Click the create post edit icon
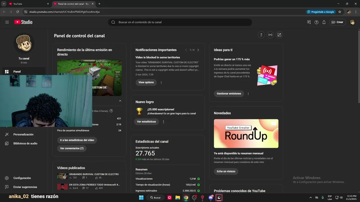This screenshot has width=360, height=202. [x=279, y=35]
